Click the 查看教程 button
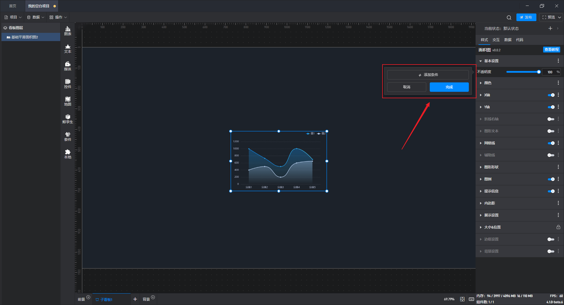 [552, 50]
